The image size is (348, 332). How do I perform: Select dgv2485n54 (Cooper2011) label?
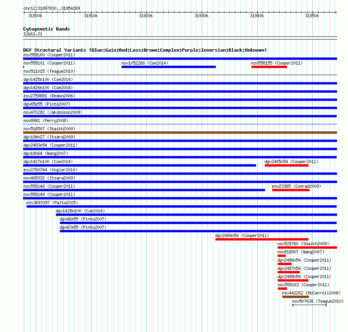(x=291, y=162)
